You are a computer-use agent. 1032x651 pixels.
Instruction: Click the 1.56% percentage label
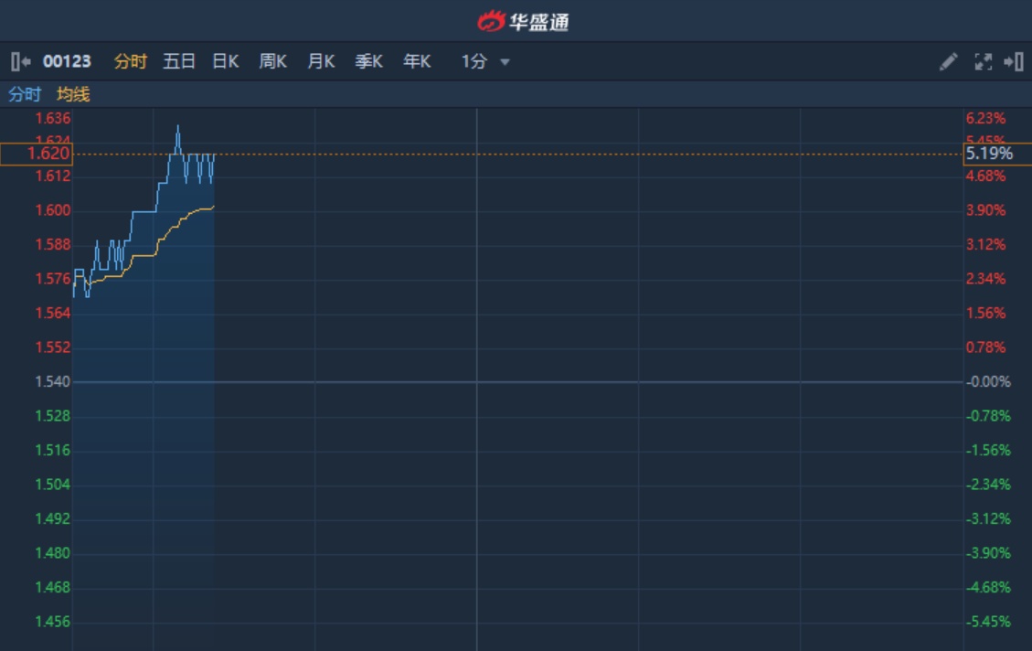(986, 314)
